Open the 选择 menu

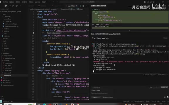point(18,2)
